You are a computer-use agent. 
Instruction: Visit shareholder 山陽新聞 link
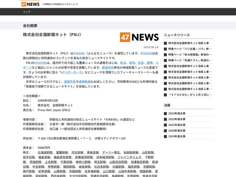[60, 171]
